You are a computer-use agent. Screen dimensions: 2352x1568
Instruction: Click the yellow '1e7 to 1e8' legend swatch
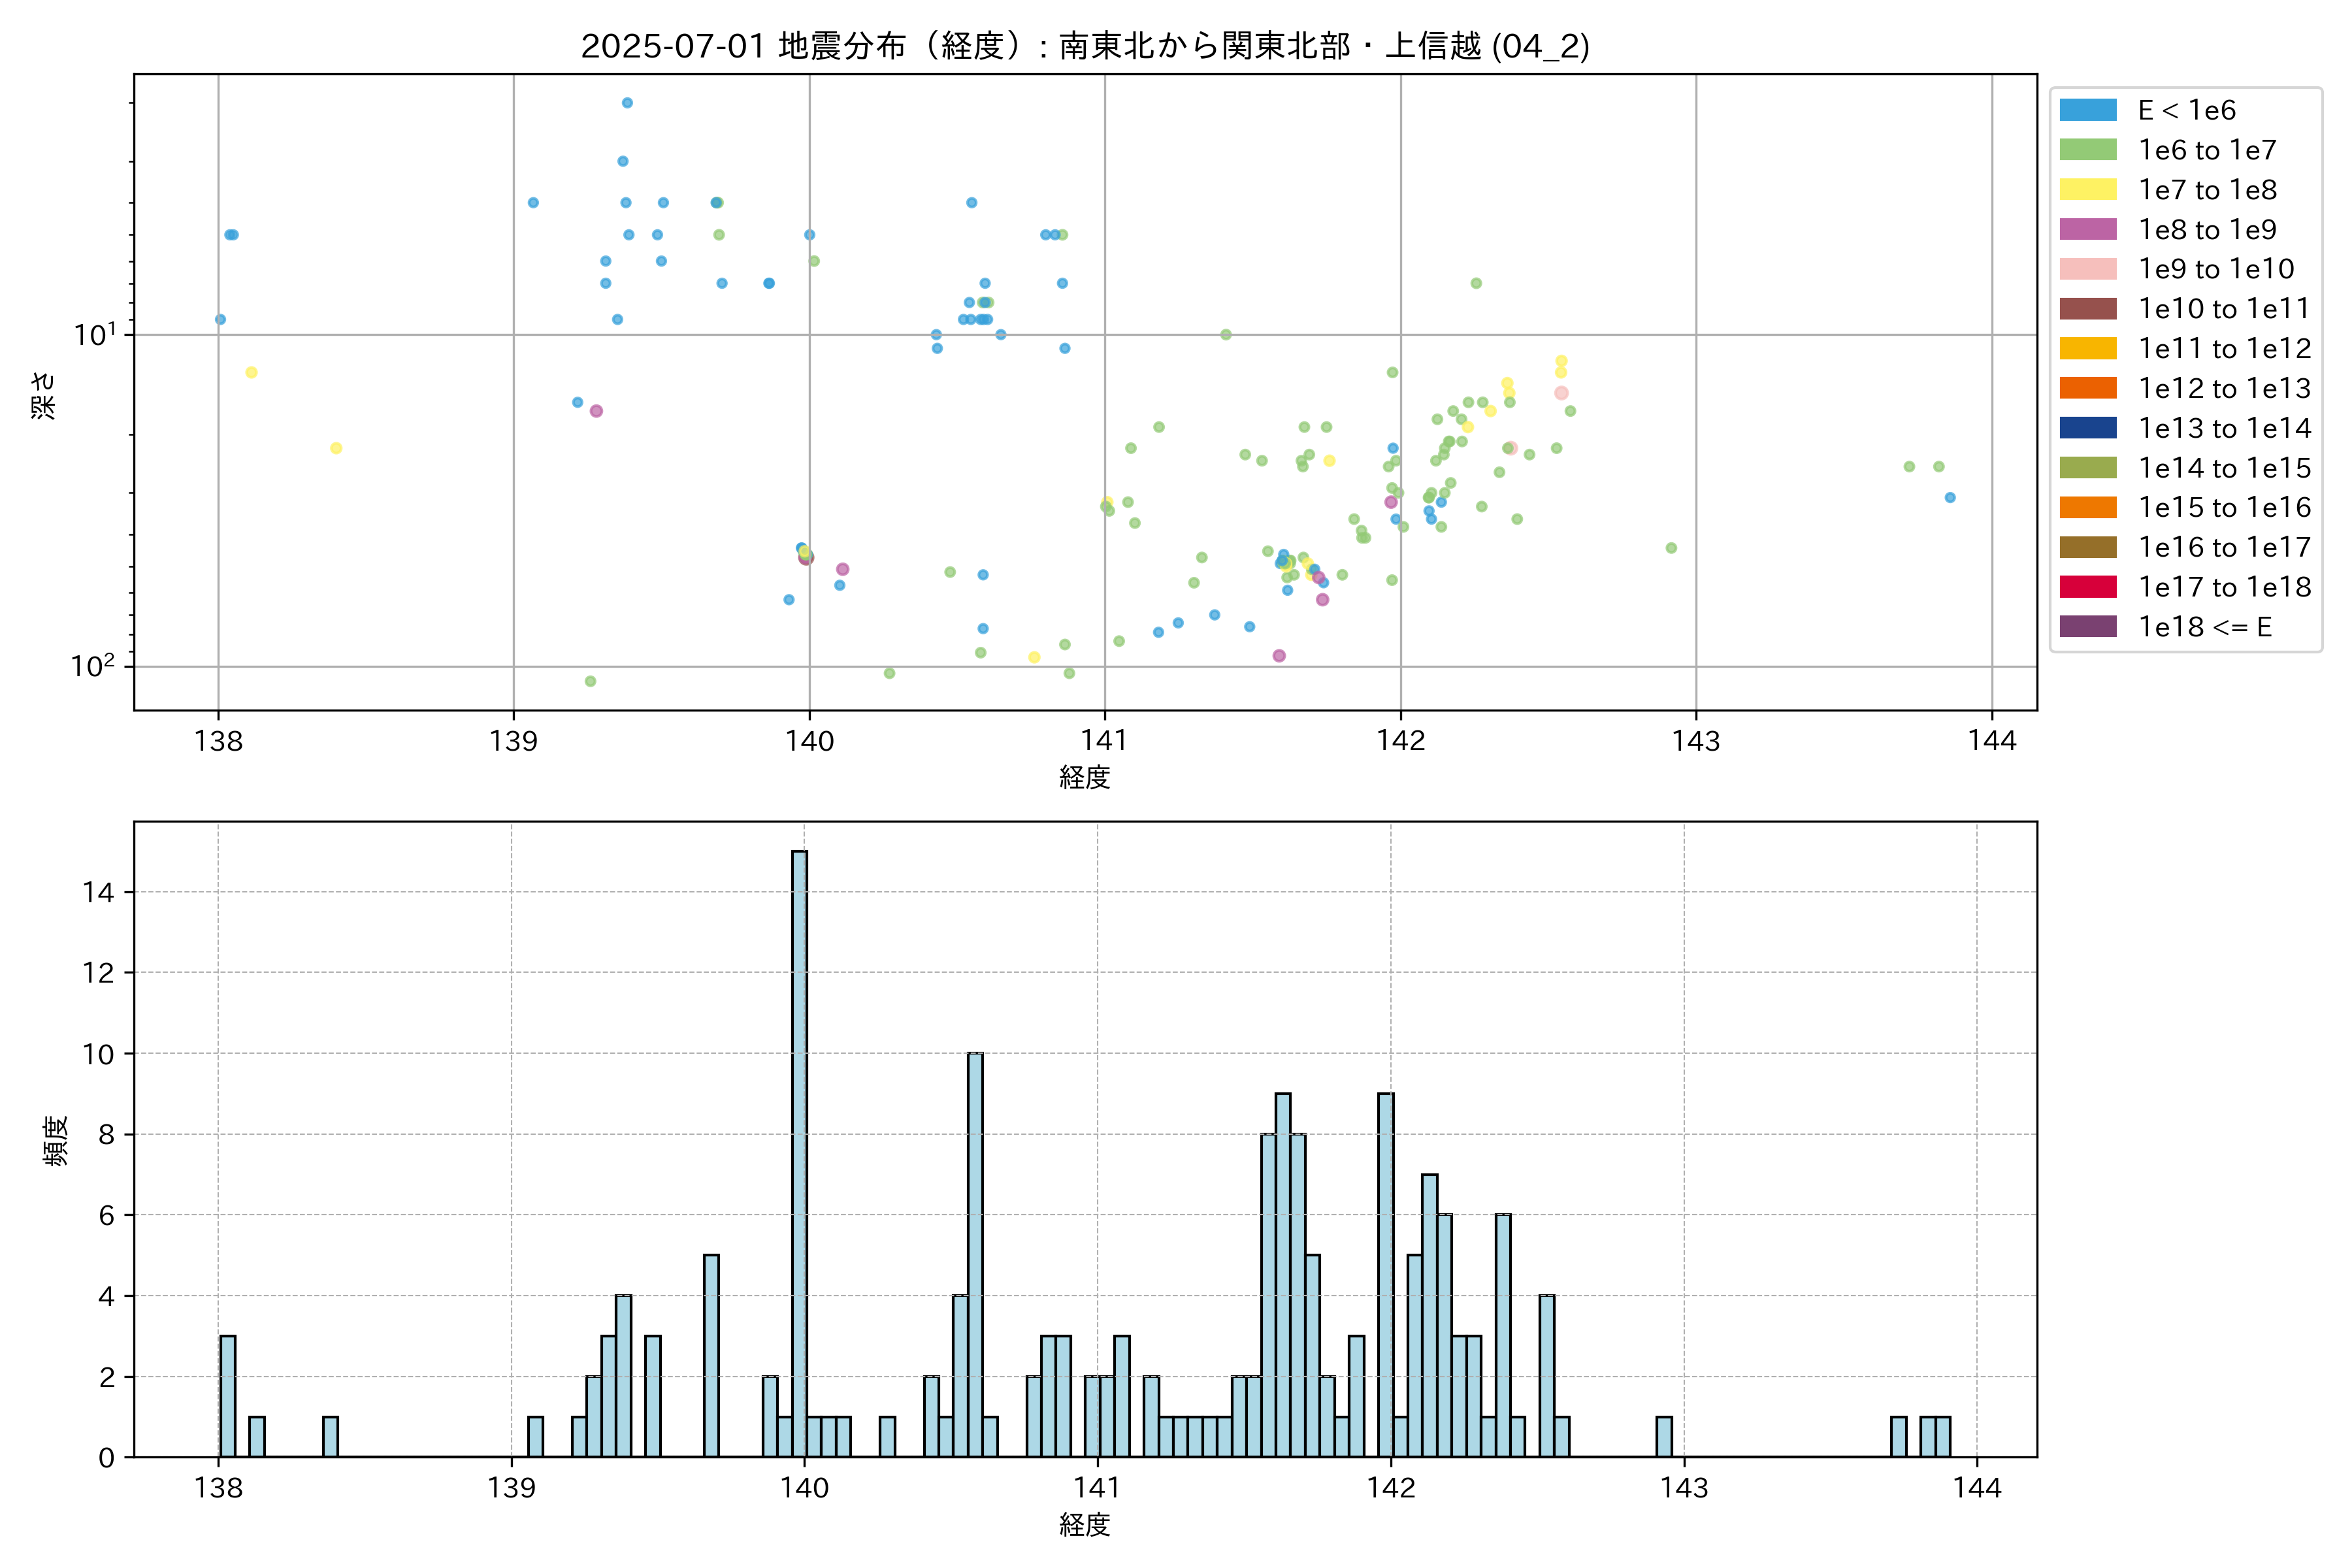pyautogui.click(x=2088, y=190)
